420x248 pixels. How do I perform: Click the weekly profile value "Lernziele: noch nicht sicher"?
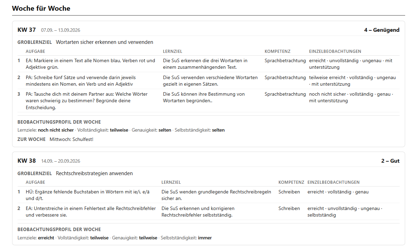coord(46,130)
